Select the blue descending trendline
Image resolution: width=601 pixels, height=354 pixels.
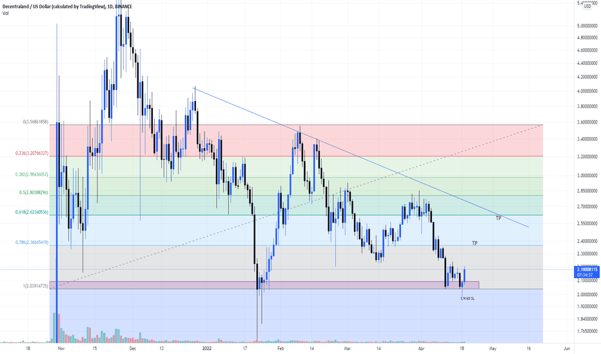360,157
